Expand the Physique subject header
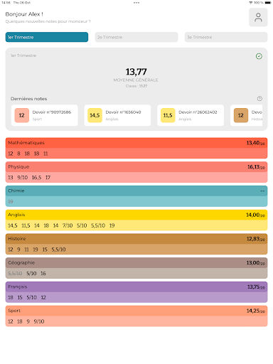Viewport: 273px width, 364px height. (x=136, y=167)
